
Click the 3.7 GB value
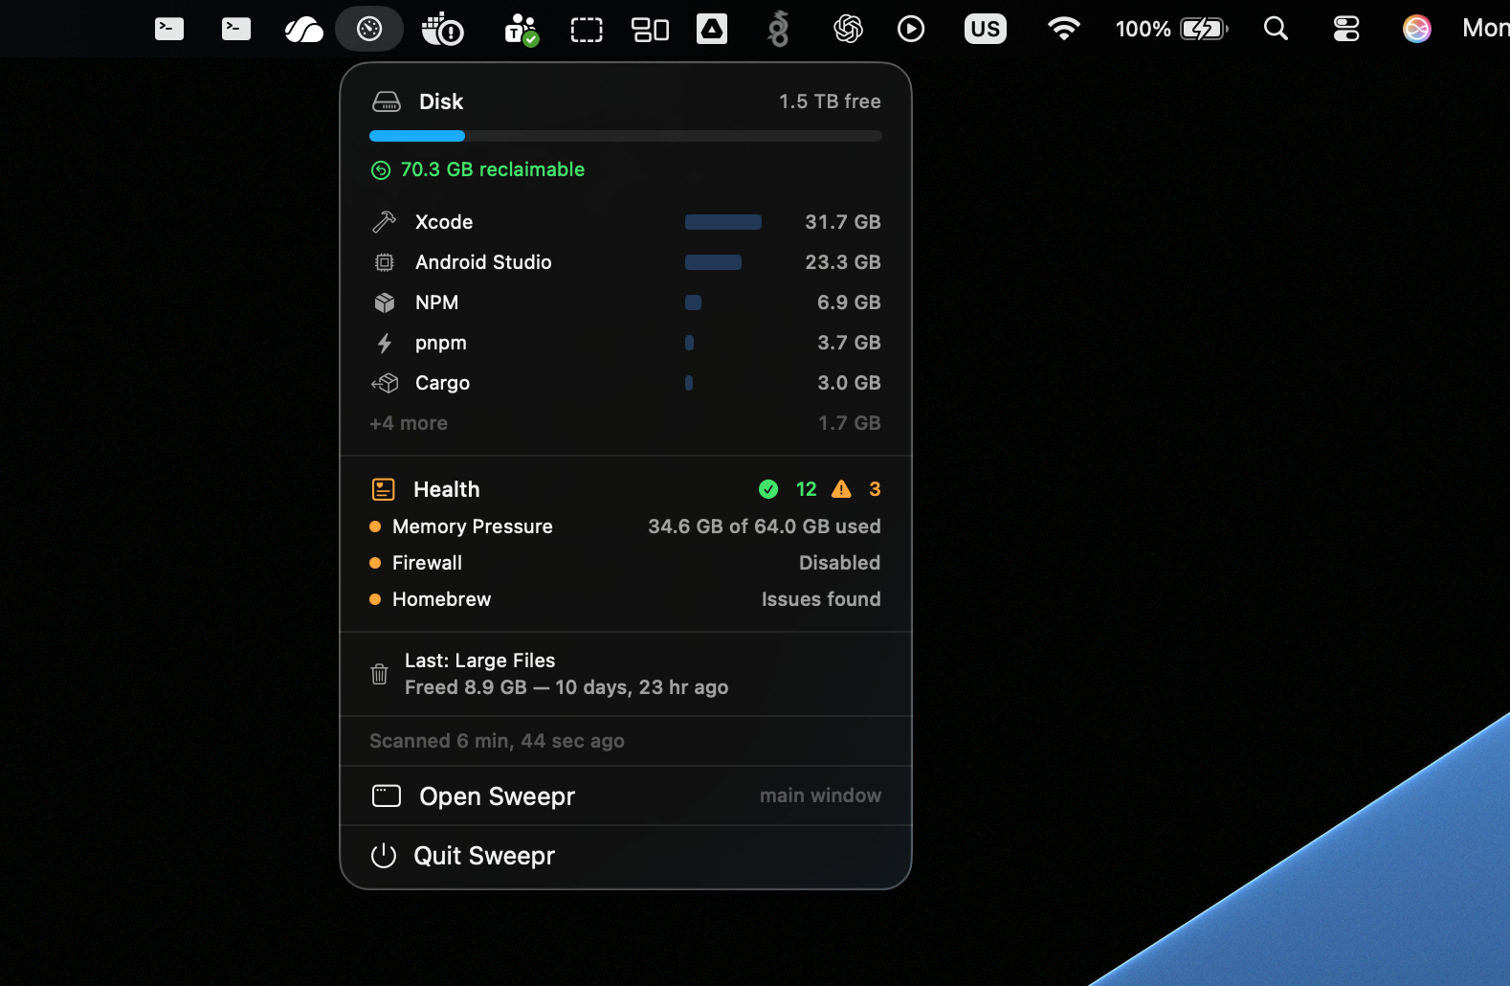(849, 343)
